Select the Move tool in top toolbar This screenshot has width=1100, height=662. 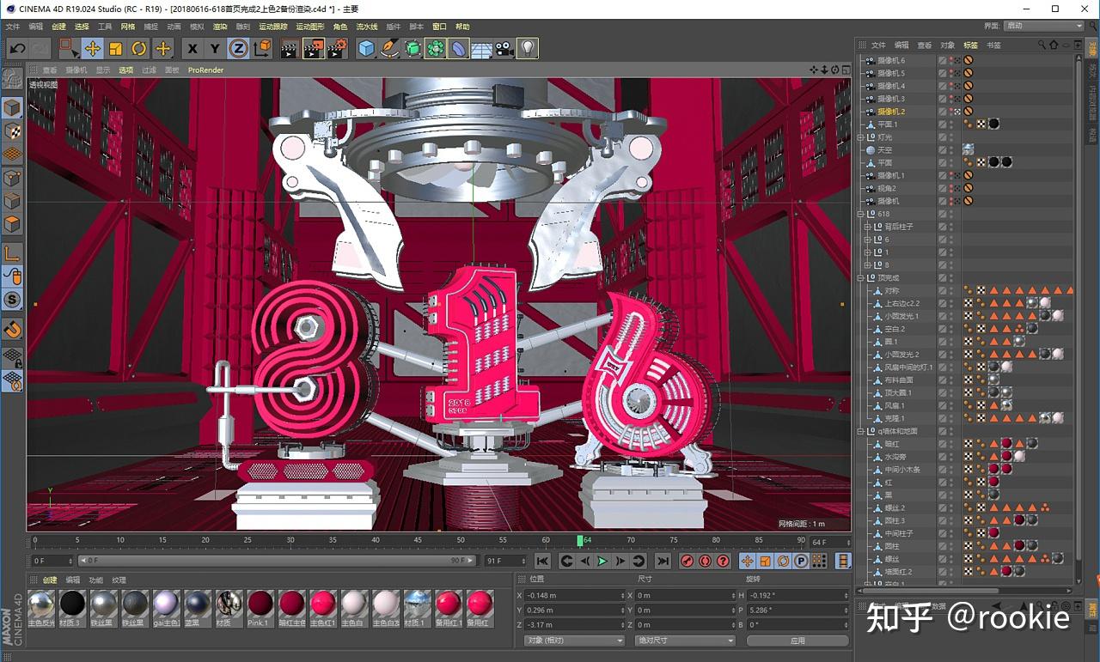point(92,49)
